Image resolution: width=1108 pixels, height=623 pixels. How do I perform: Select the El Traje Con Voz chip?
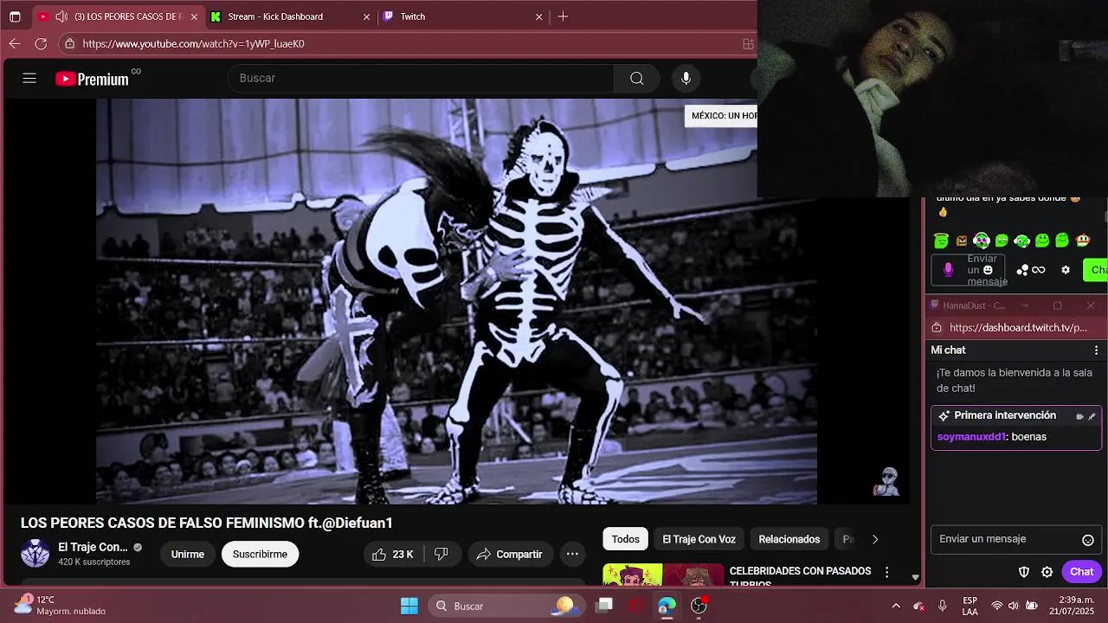tap(699, 539)
